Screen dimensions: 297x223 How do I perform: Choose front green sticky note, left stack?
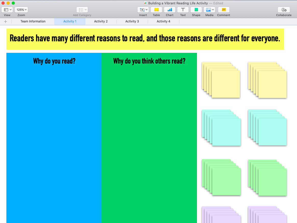pos(226,181)
